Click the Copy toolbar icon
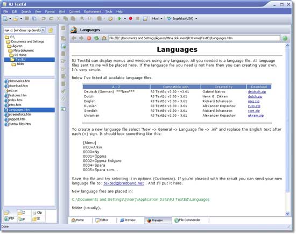 (x=66, y=19)
